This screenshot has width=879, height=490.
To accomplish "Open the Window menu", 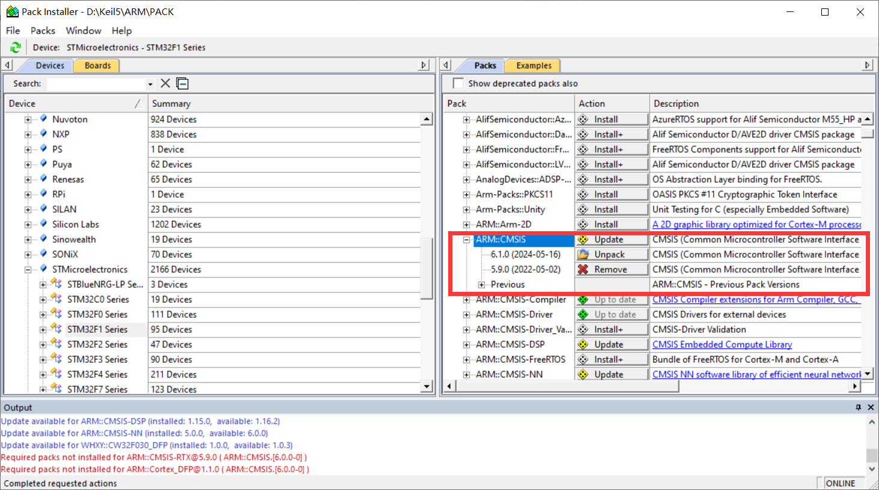I will pyautogui.click(x=84, y=31).
